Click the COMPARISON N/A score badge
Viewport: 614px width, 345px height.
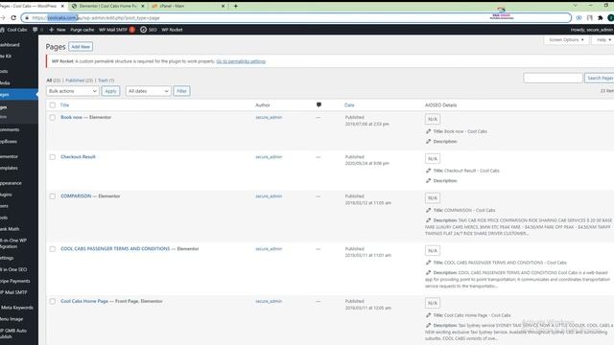[433, 198]
